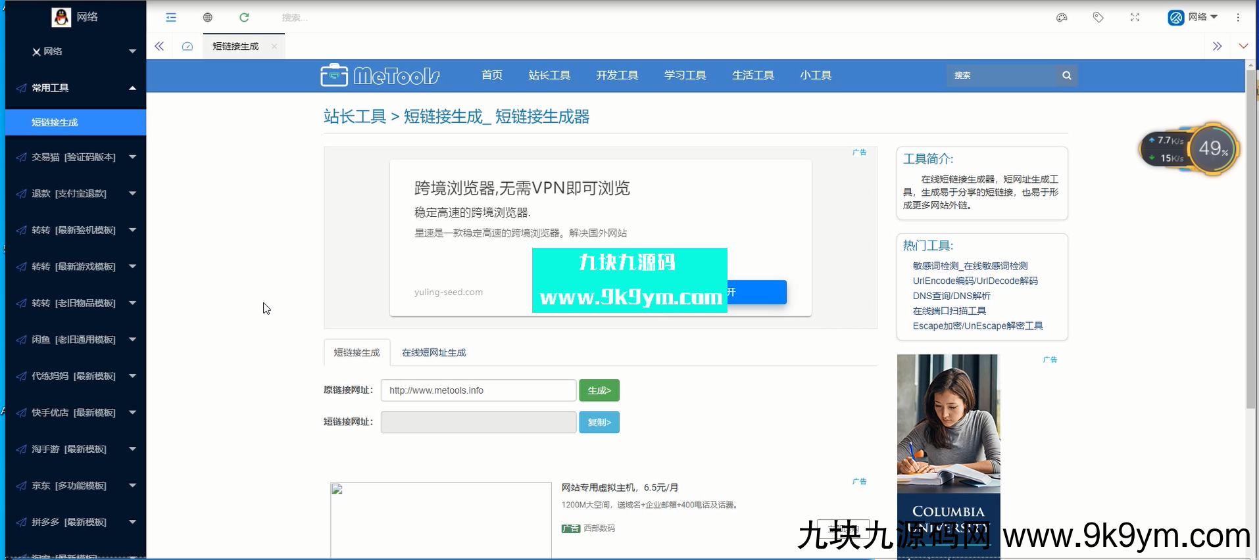Open the theme palette icon

tap(1062, 18)
